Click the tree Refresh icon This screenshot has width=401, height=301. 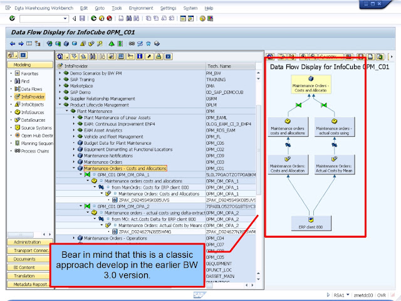click(60, 56)
